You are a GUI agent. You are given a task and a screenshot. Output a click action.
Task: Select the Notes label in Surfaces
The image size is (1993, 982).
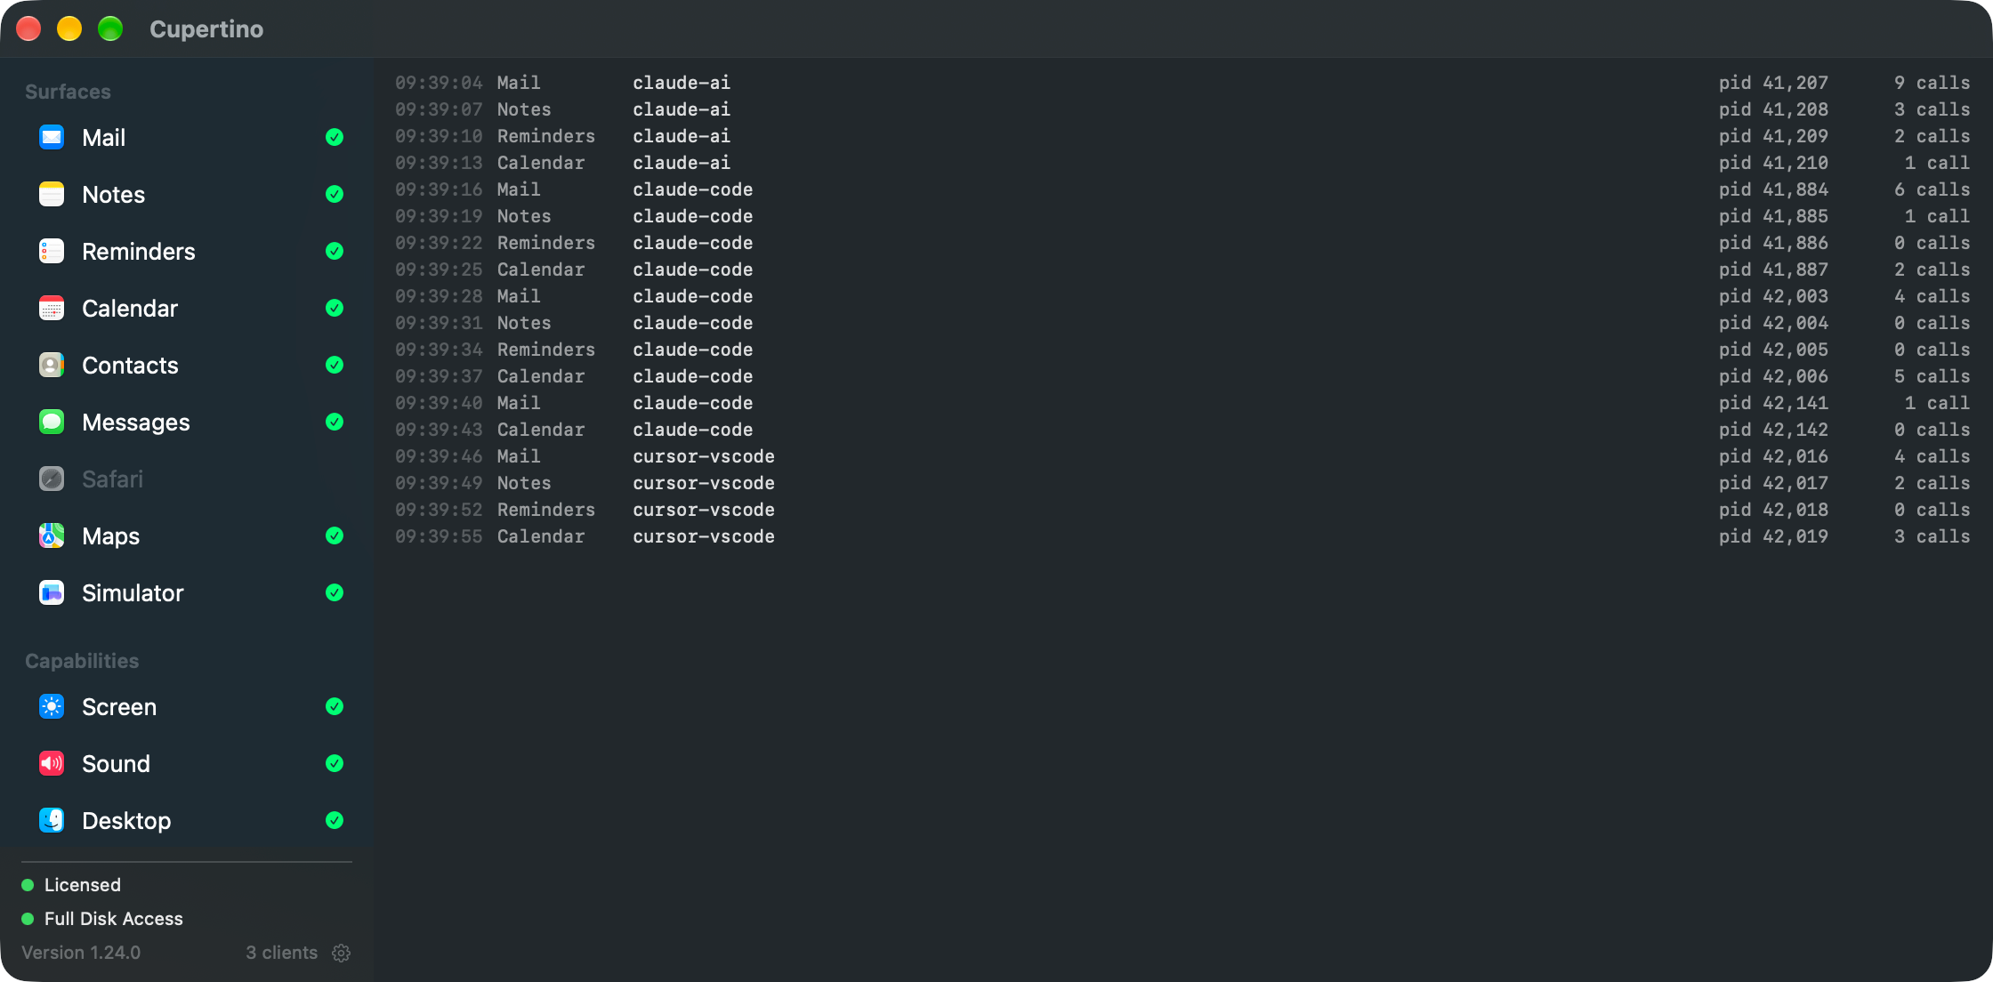(113, 195)
